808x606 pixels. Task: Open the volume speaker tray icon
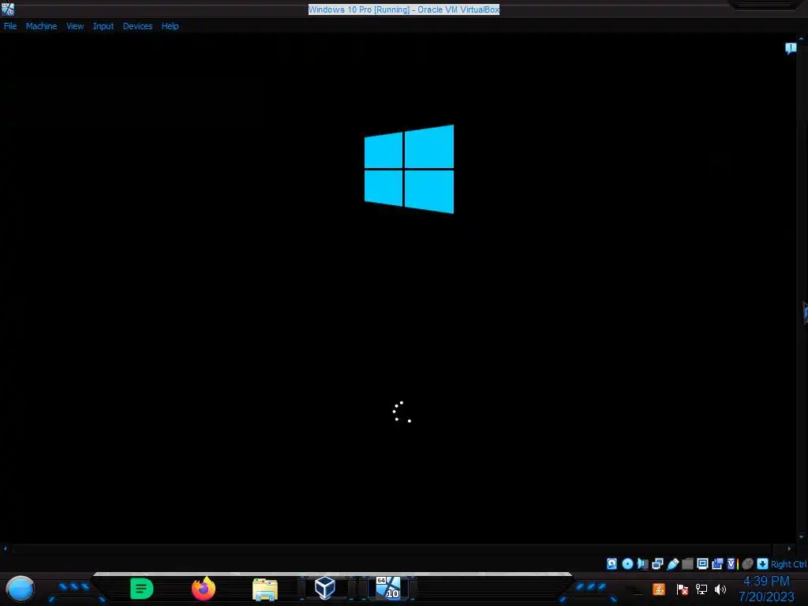pyautogui.click(x=720, y=589)
